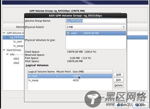Image resolution: width=150 pixels, height=109 pixels.
Task: Open the Physical Extent dropdown
Action: 96,27
